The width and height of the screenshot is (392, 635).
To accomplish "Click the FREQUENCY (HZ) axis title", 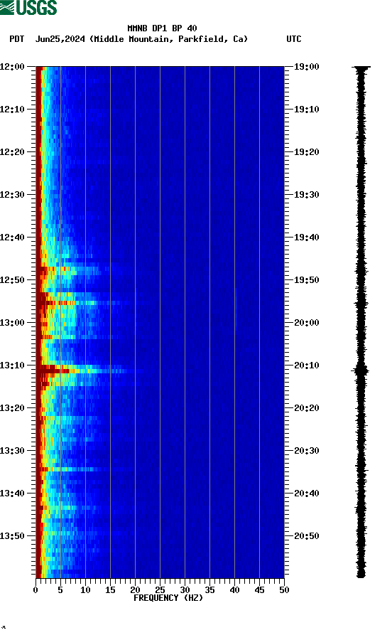I will click(x=168, y=598).
